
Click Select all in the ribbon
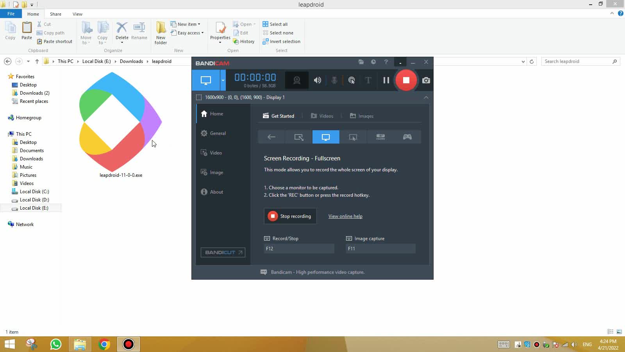275,24
